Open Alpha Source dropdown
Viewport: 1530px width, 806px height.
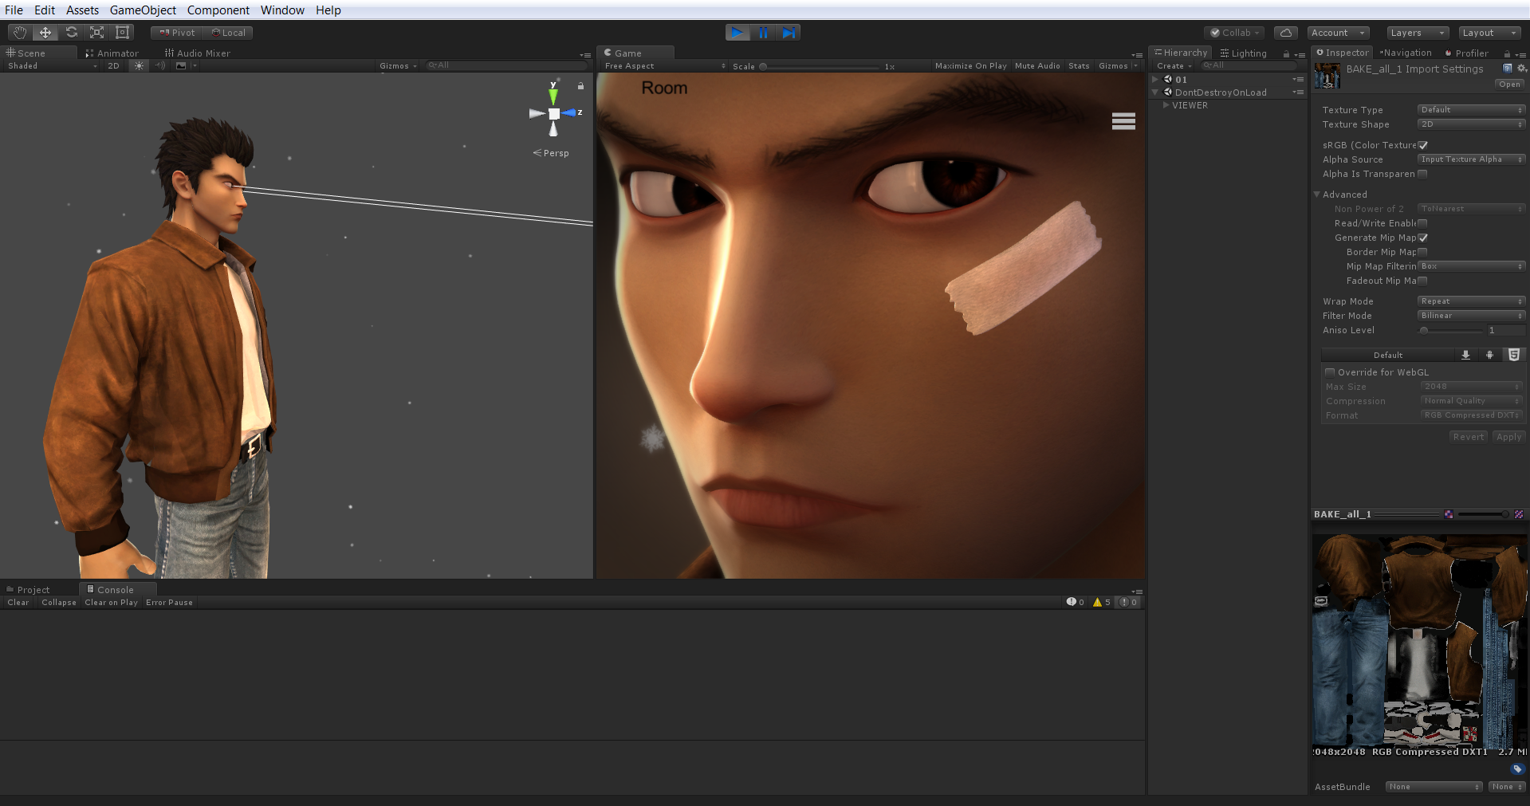(1471, 159)
